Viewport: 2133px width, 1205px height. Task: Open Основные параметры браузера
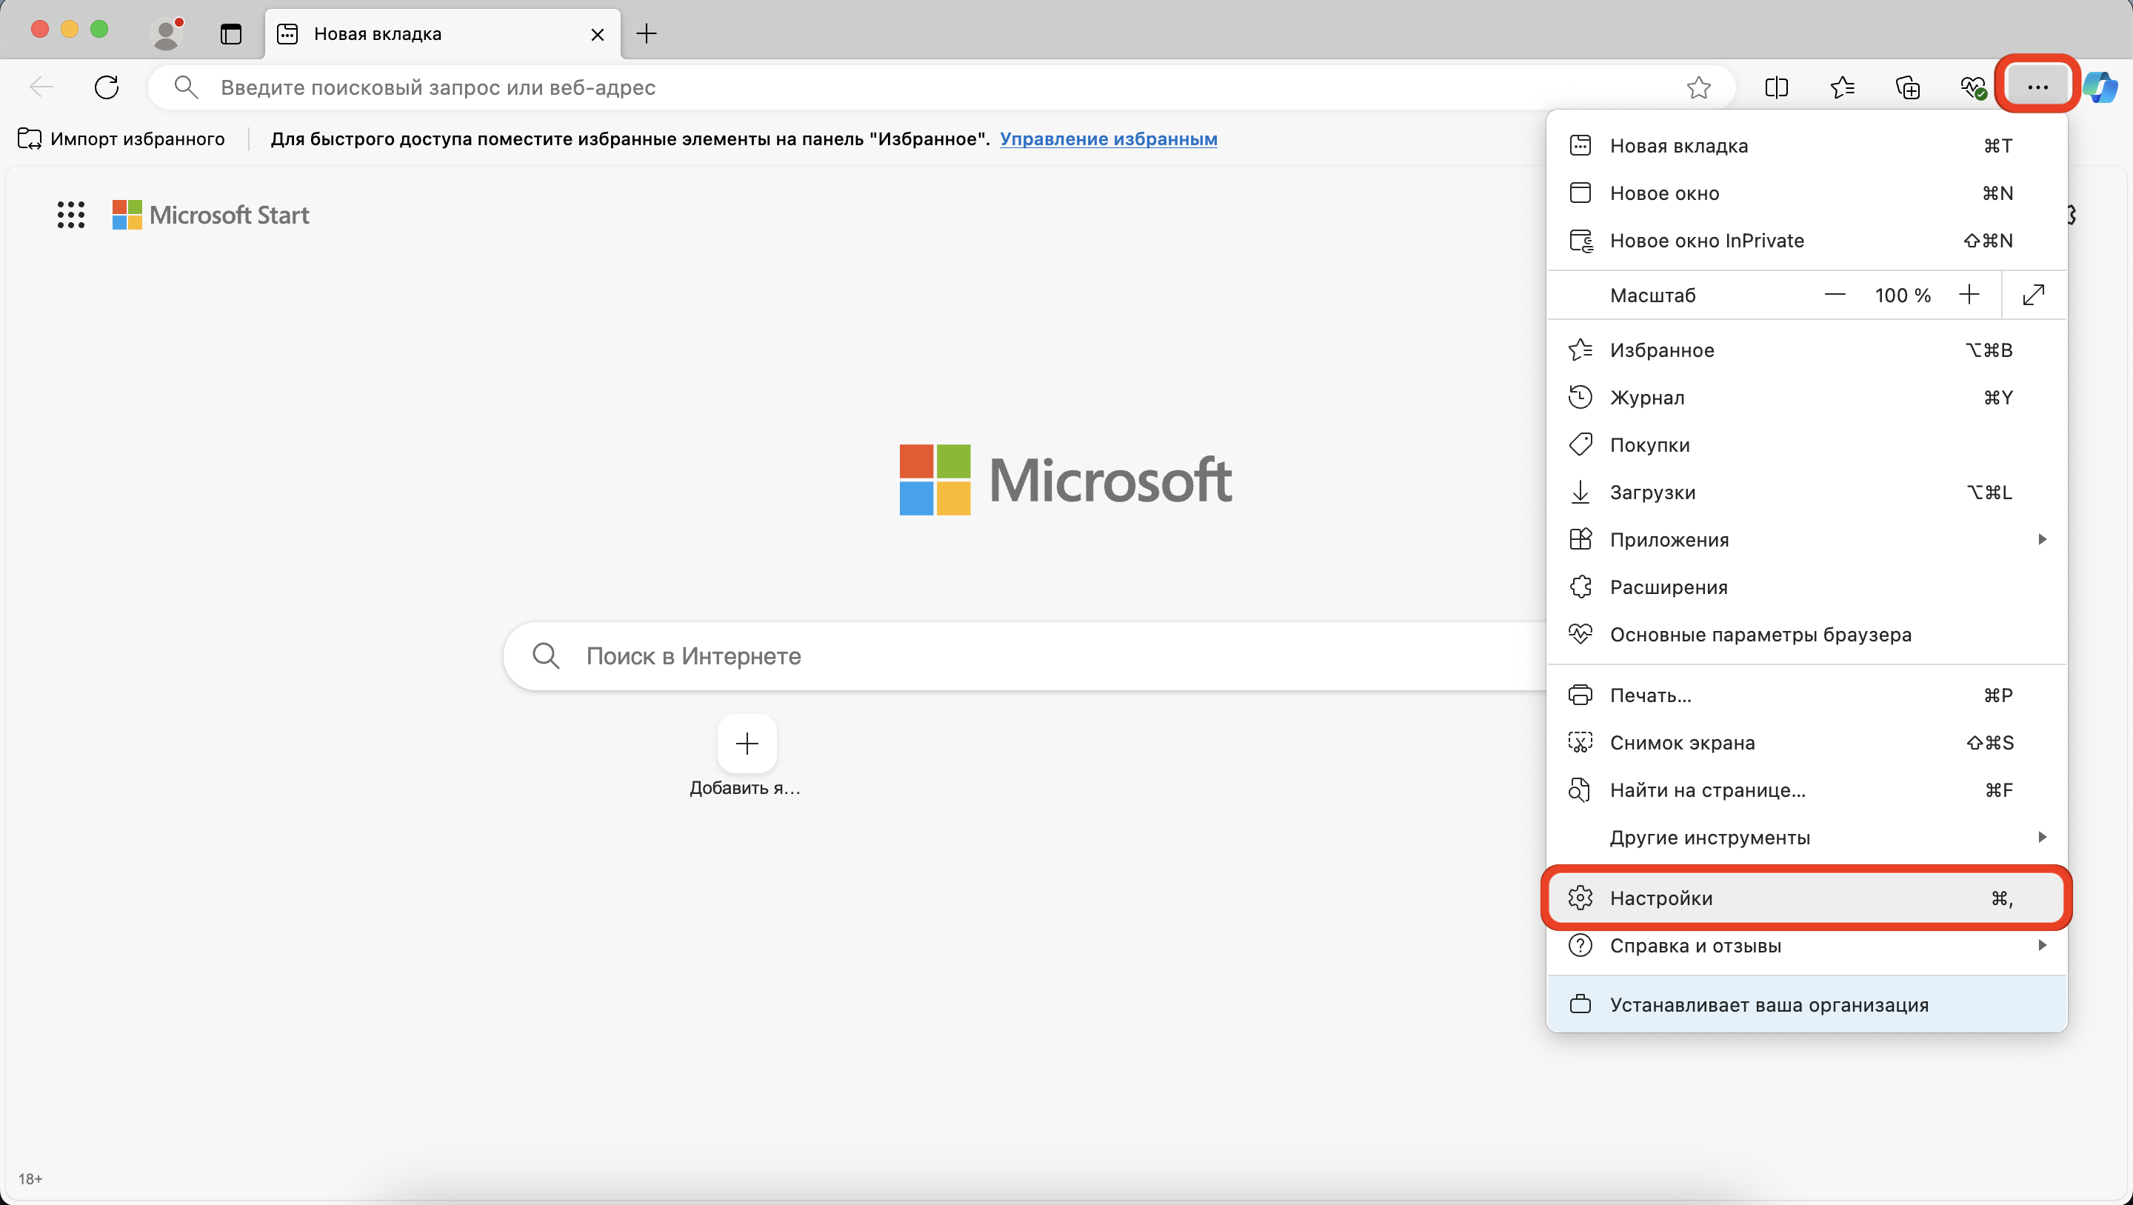point(1807,635)
